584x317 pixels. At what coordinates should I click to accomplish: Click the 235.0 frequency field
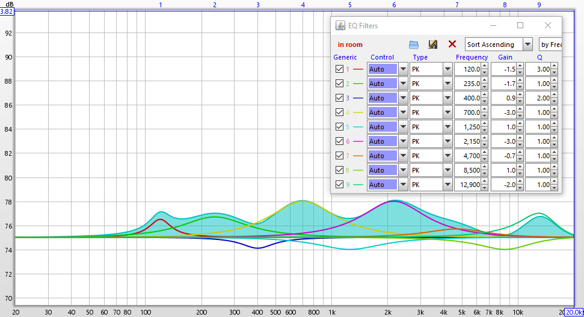click(468, 84)
